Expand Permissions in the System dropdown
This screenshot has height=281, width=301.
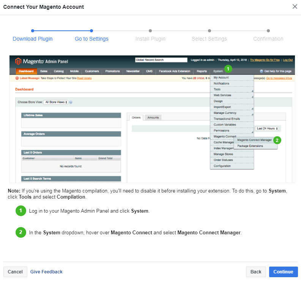point(232,131)
